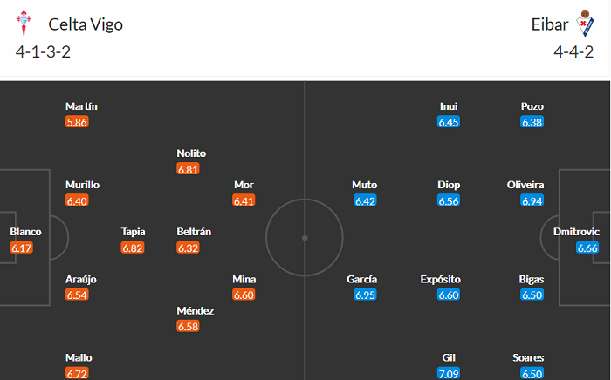Click the Celta Vigo club crest
The height and width of the screenshot is (380, 611).
point(25,24)
